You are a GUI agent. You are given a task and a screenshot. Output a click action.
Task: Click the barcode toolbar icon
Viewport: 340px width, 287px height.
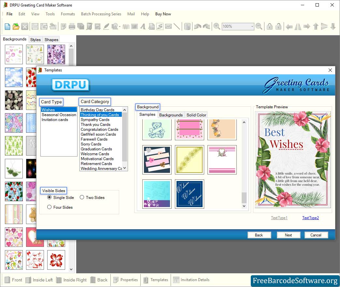[x=135, y=26]
